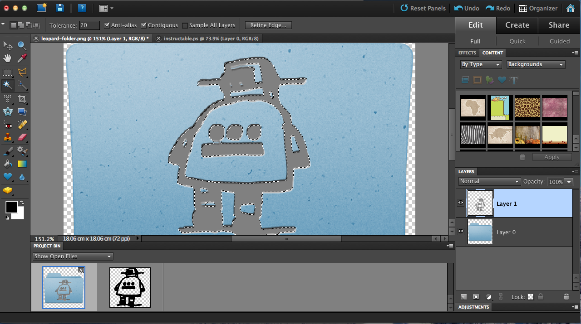This screenshot has height=324, width=581.
Task: Open adjustment layer fill menu icon
Action: click(x=488, y=297)
